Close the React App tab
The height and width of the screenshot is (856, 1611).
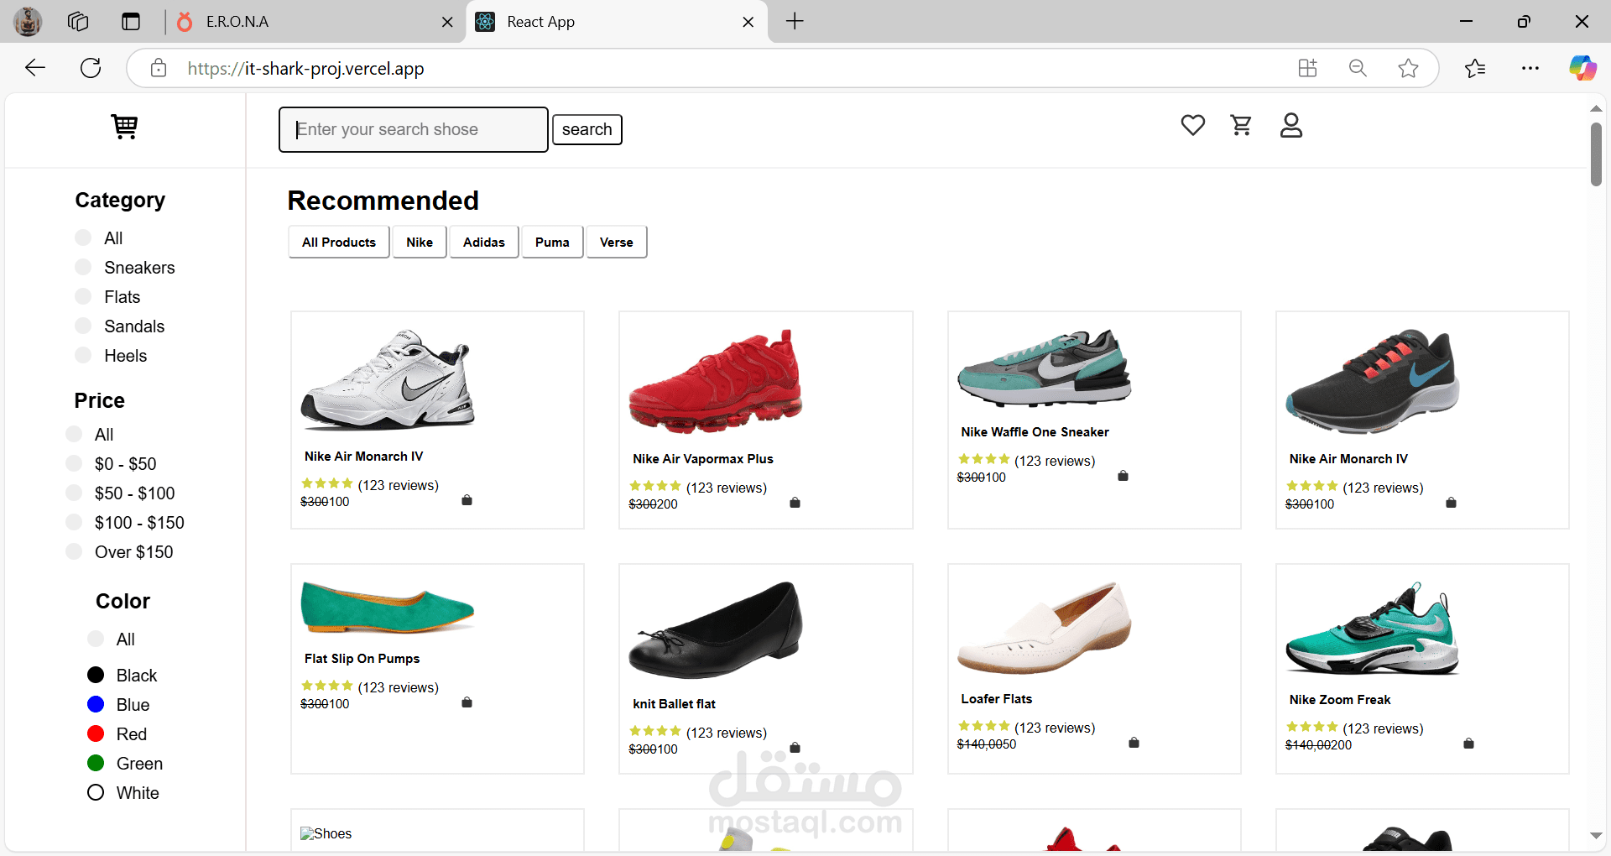(748, 22)
